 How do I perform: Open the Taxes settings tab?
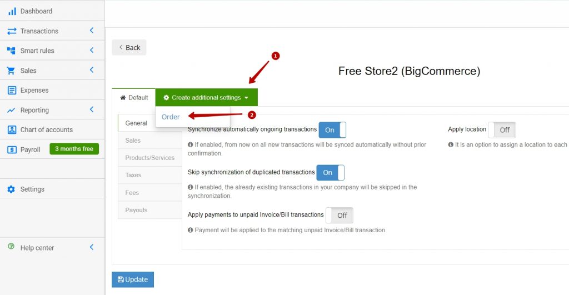point(149,175)
